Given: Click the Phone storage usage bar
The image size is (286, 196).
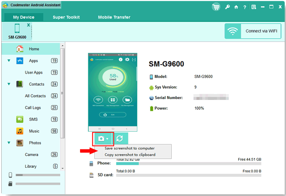Looking at the screenshot, I should click(x=189, y=164).
